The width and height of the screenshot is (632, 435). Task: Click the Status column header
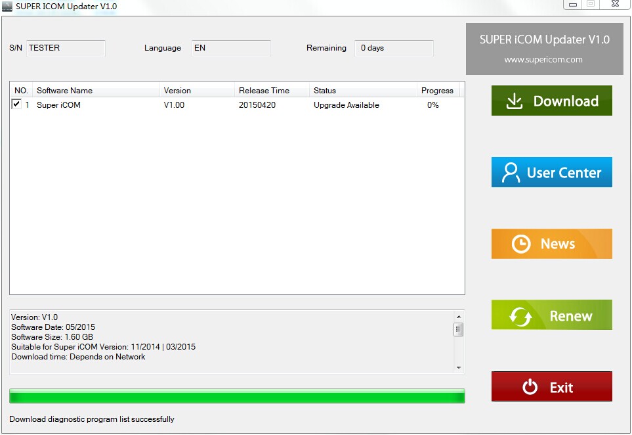363,91
